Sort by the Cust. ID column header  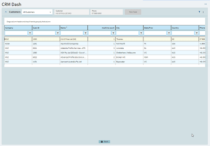46,28
